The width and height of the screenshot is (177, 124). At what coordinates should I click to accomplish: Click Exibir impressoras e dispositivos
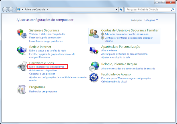pyautogui.click(x=47, y=67)
